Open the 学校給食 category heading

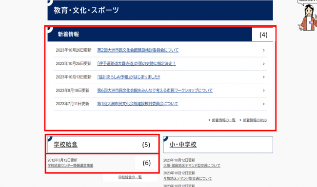coord(65,145)
